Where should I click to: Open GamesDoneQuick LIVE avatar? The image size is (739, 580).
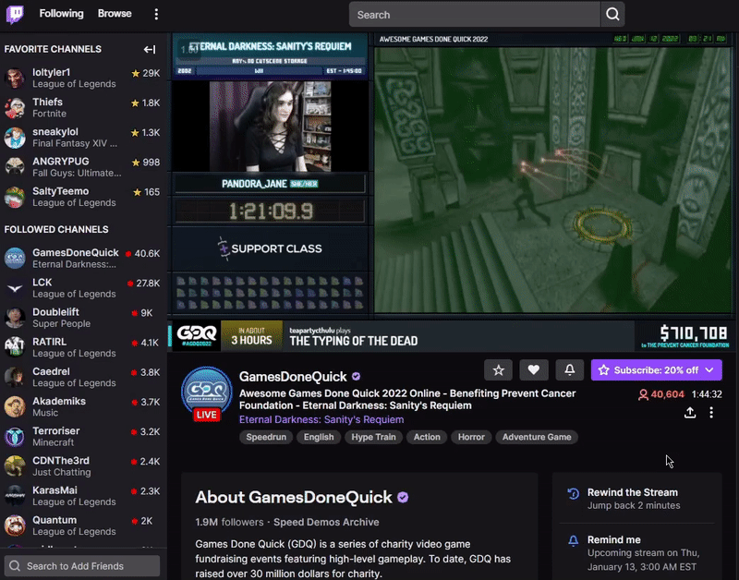(x=207, y=393)
